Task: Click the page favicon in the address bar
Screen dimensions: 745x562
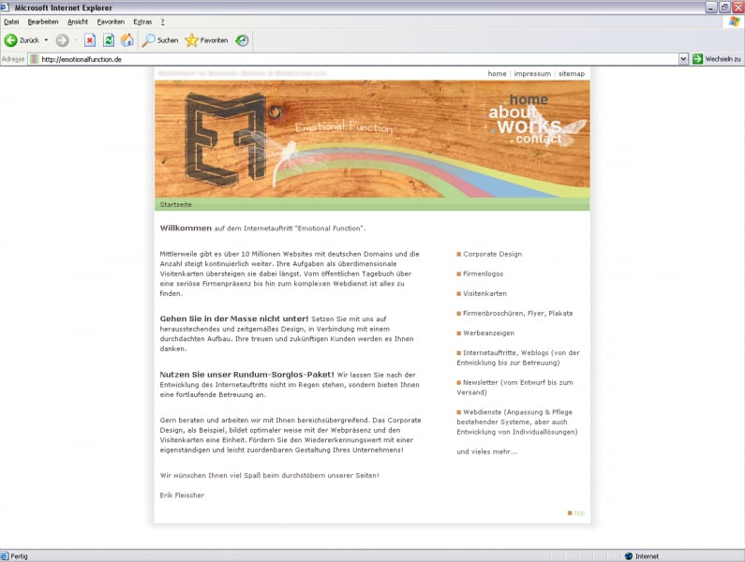Action: coord(35,59)
